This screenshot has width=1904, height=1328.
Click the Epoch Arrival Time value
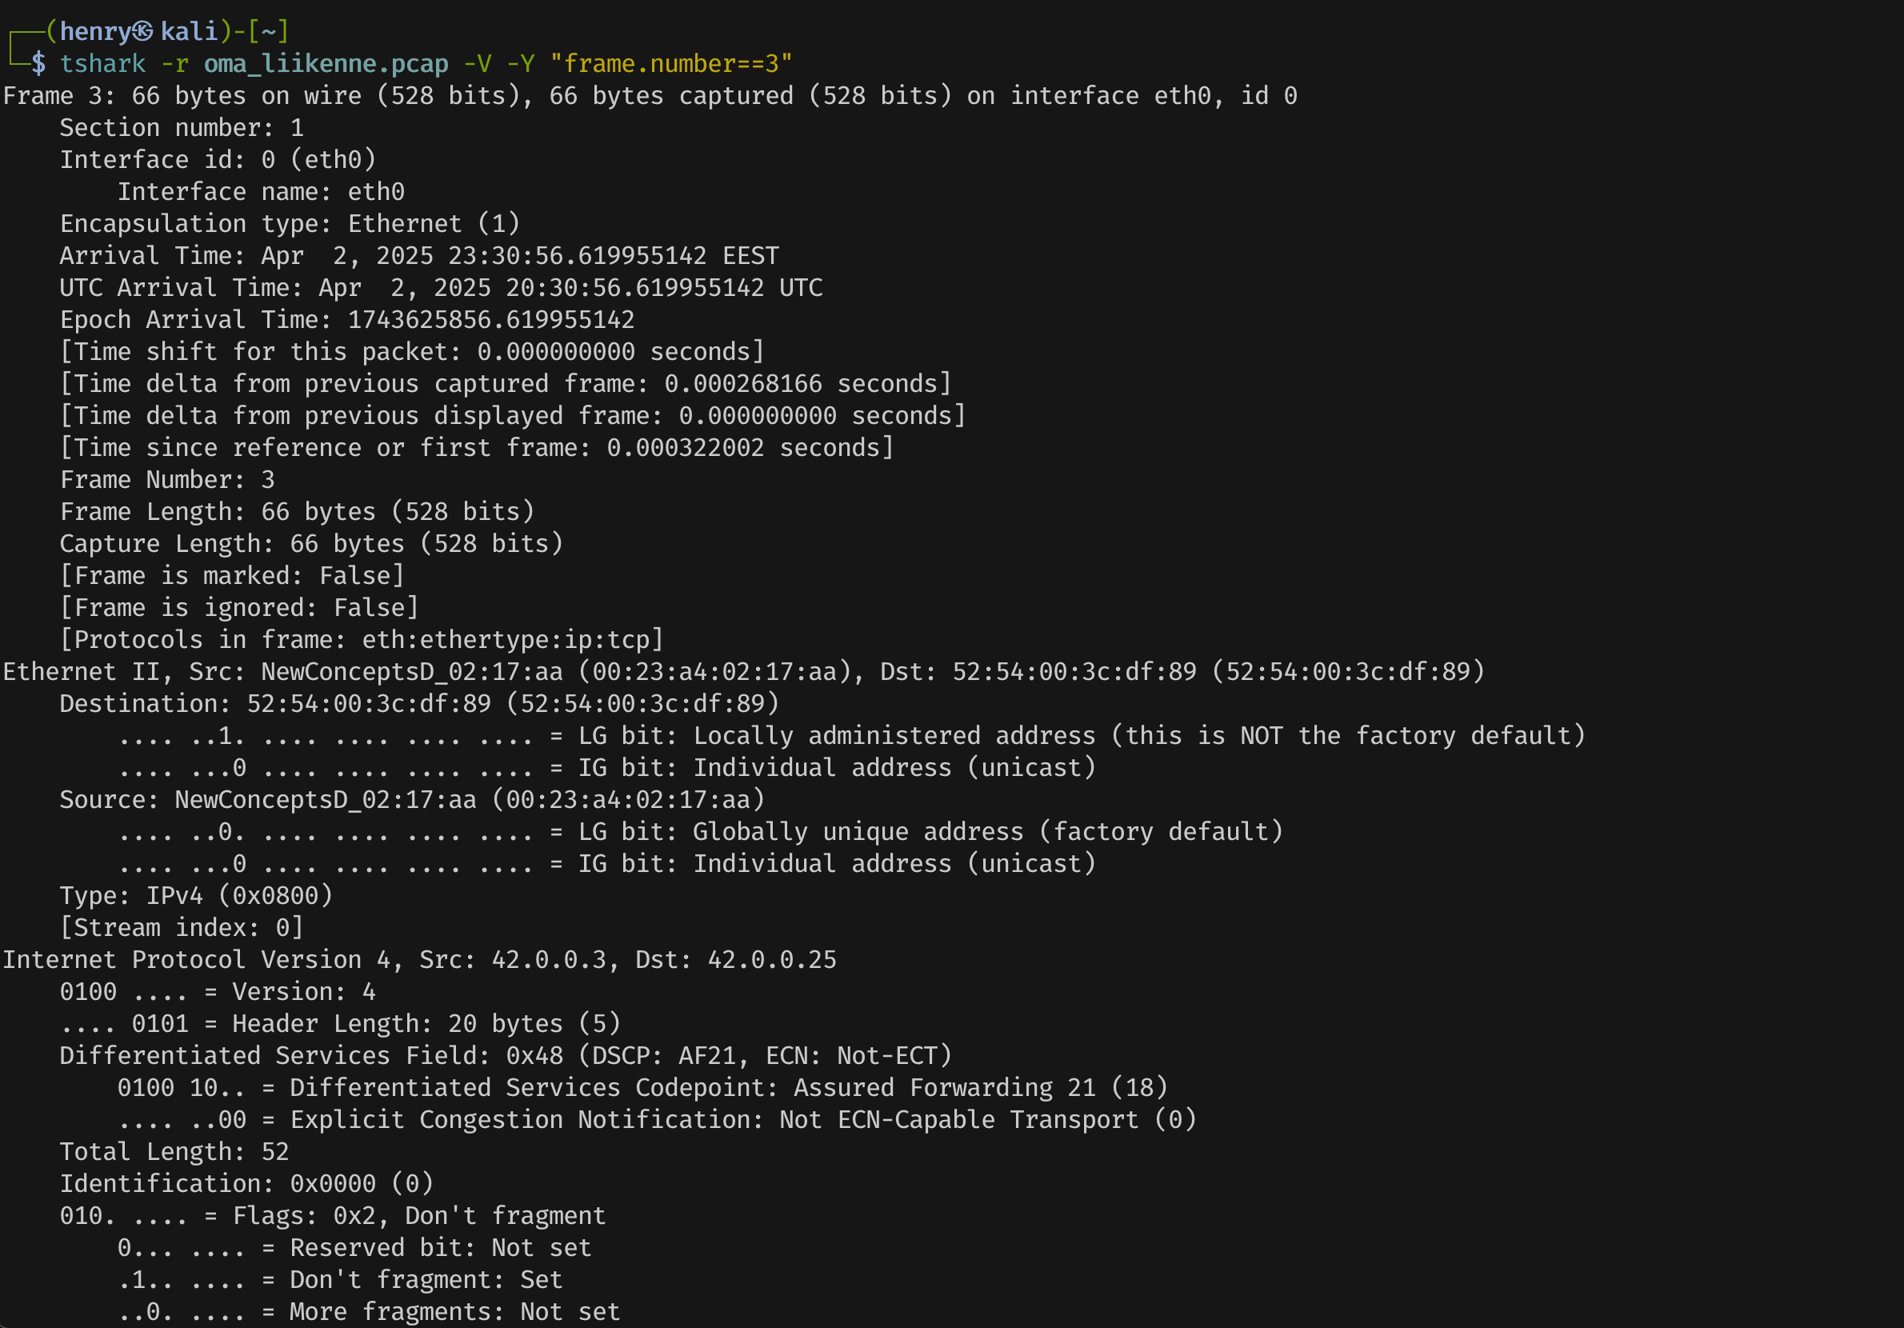tap(491, 320)
